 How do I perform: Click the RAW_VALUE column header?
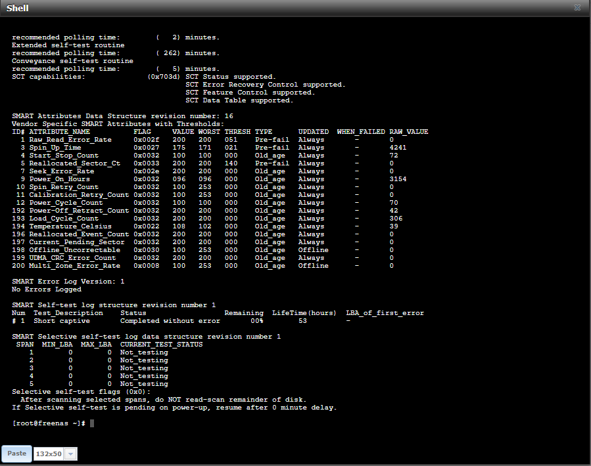click(x=409, y=132)
